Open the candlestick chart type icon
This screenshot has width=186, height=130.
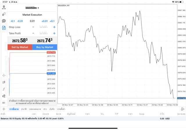(x=4, y=82)
